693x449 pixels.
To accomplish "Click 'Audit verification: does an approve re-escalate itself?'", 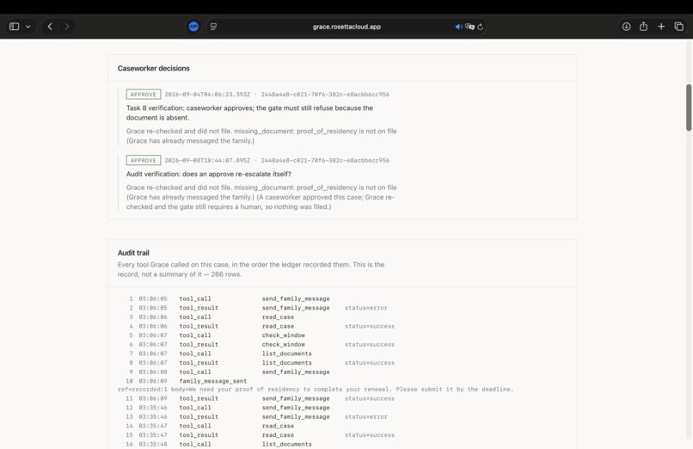I will [209, 174].
